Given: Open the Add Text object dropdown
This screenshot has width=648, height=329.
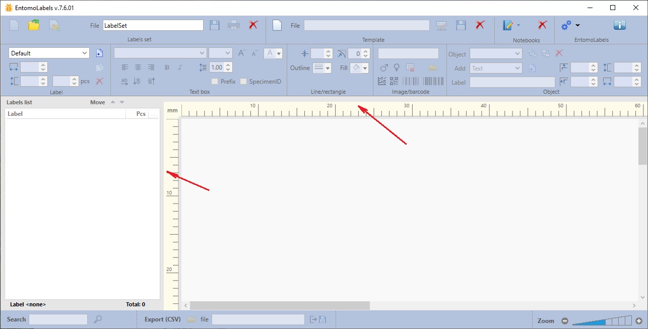Looking at the screenshot, I should 517,68.
